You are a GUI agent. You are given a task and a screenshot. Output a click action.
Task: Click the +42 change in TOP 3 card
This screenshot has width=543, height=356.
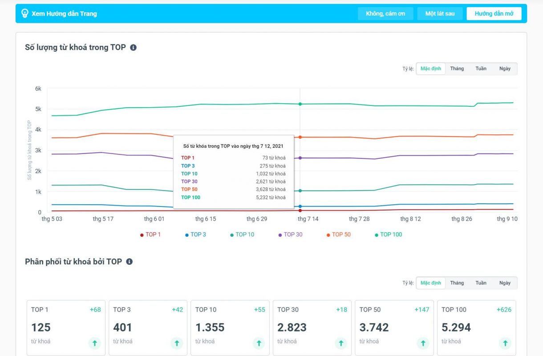[178, 310]
